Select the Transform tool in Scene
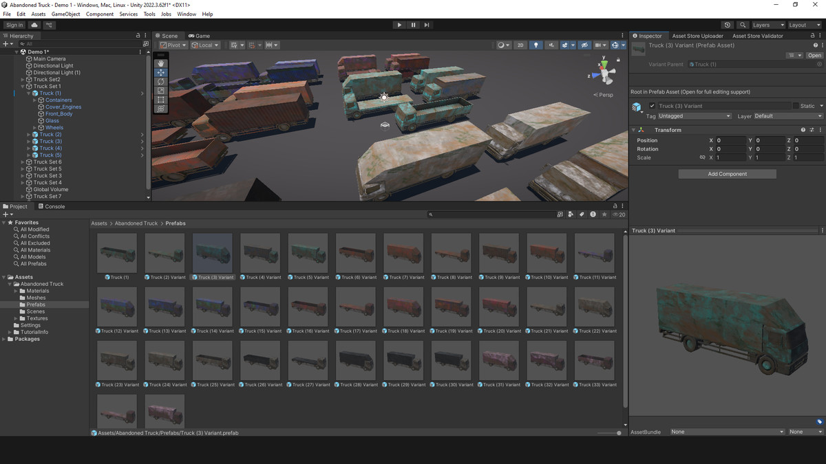Image resolution: width=826 pixels, height=464 pixels. point(161,109)
